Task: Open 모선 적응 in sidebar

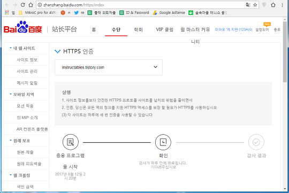Action: pos(25,106)
